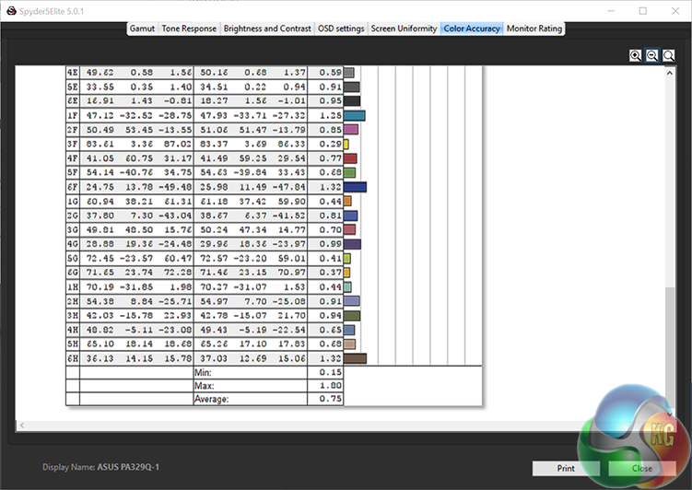Click the value 65.10 in row 5H
692x490 pixels.
click(100, 344)
